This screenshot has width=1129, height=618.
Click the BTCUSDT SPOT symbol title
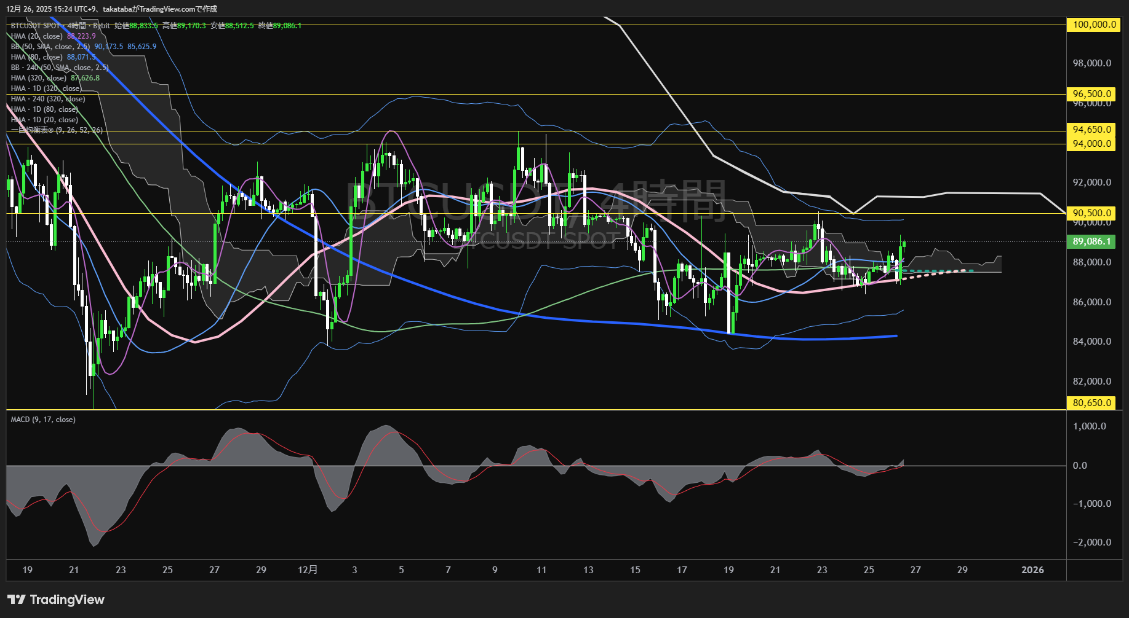pyautogui.click(x=37, y=26)
